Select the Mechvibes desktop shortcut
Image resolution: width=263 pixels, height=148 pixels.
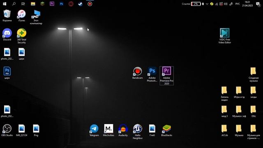click(108, 130)
